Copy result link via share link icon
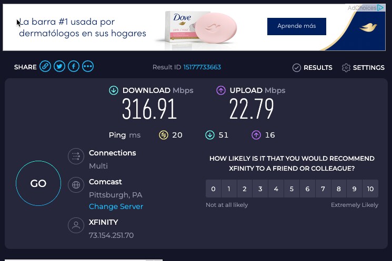The width and height of the screenshot is (392, 261). [45, 67]
